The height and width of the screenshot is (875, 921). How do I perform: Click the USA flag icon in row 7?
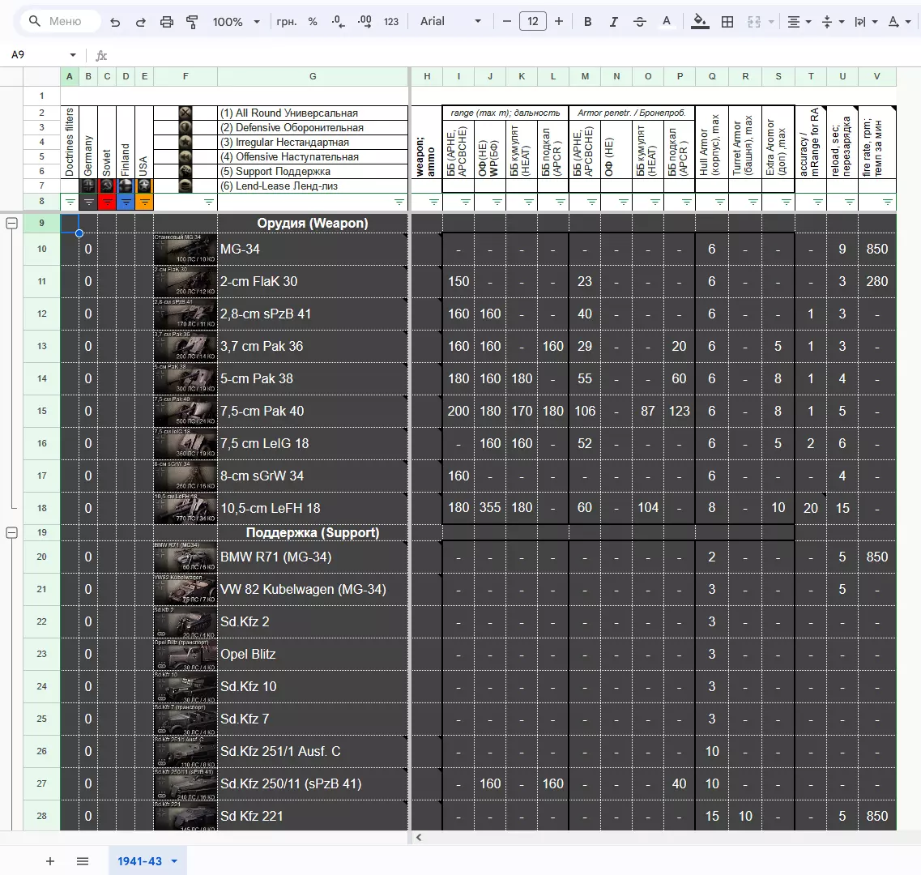(144, 186)
